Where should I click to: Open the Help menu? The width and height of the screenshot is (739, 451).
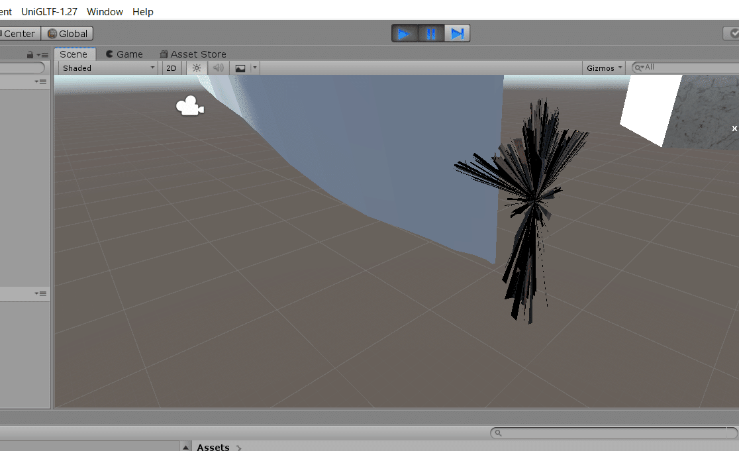click(143, 12)
